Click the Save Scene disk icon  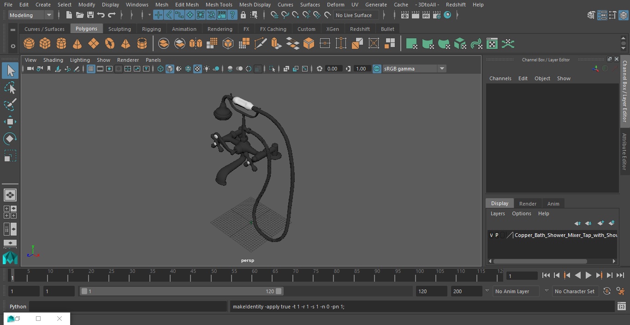[90, 15]
